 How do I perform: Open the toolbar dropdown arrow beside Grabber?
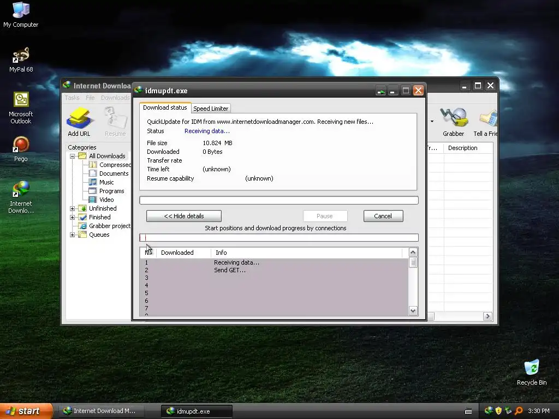[432, 122]
